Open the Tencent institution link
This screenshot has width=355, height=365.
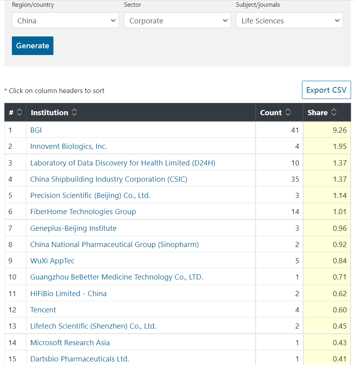pos(43,310)
